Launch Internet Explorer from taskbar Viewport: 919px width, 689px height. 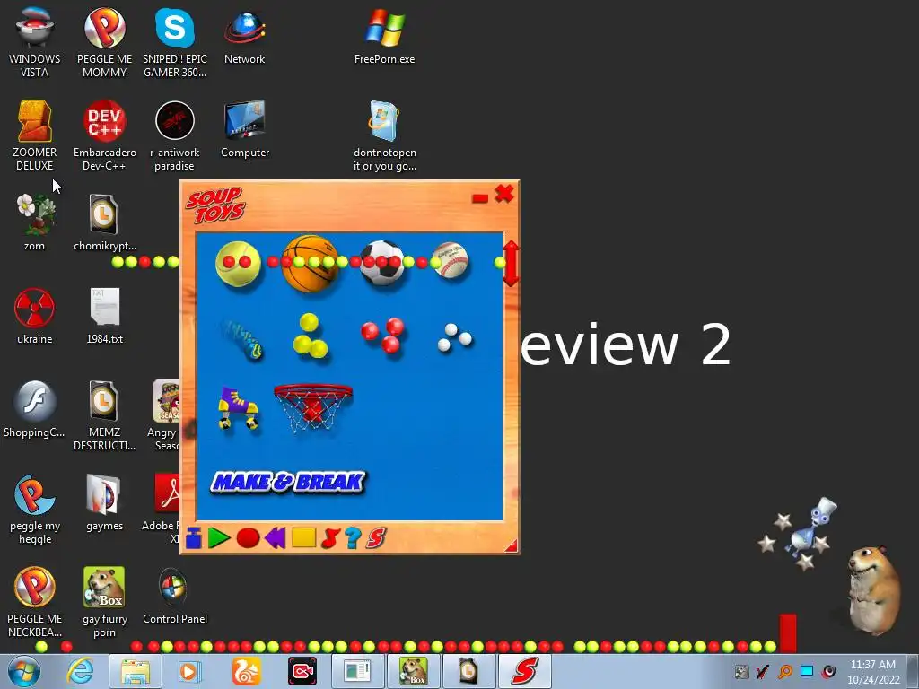pyautogui.click(x=80, y=671)
